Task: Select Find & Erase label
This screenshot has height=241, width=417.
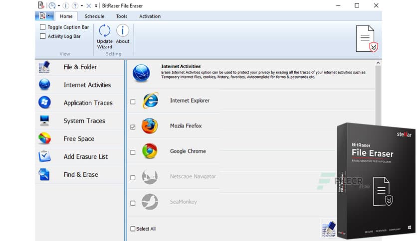Action: (81, 174)
